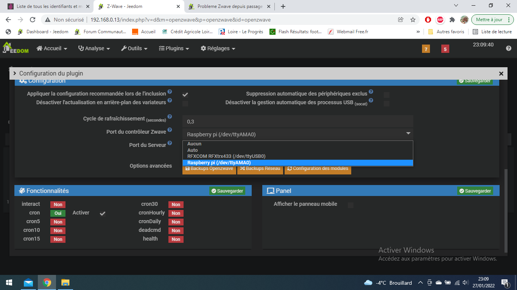Viewport: 517px width, 290px height.
Task: Switch to the Liste de tous les identifiants tab
Action: 49,6
